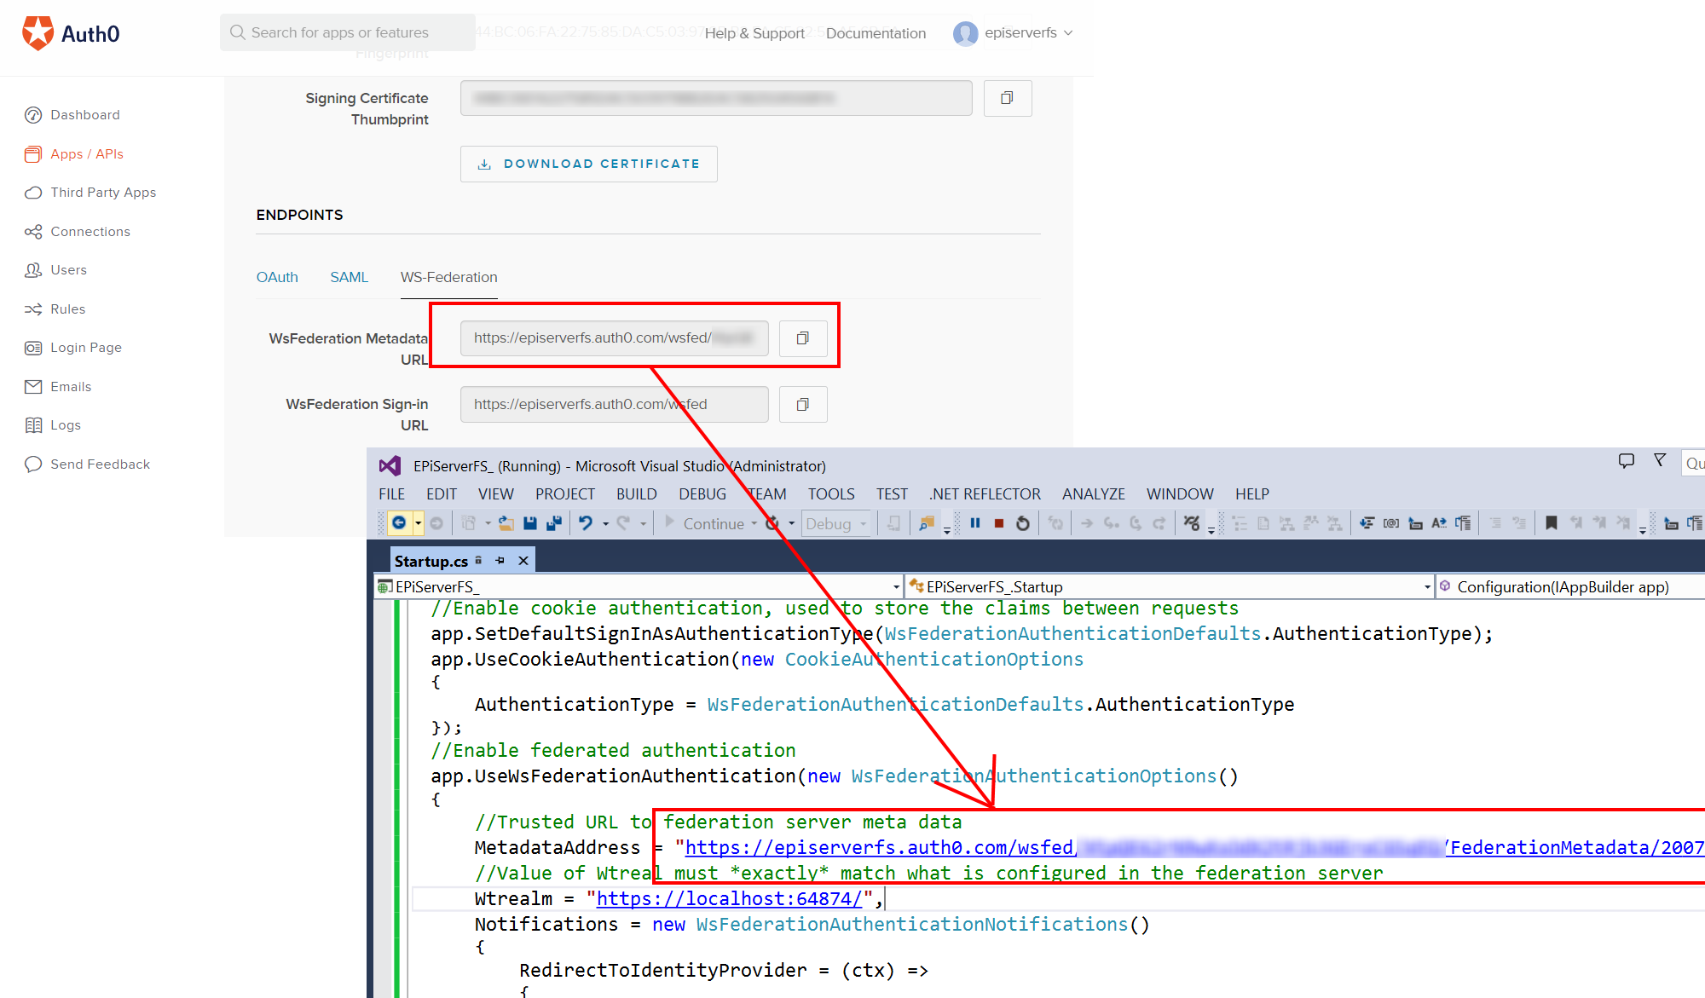Viewport: 1705px width, 998px height.
Task: Click the Save All toolbar icon
Action: tap(554, 523)
